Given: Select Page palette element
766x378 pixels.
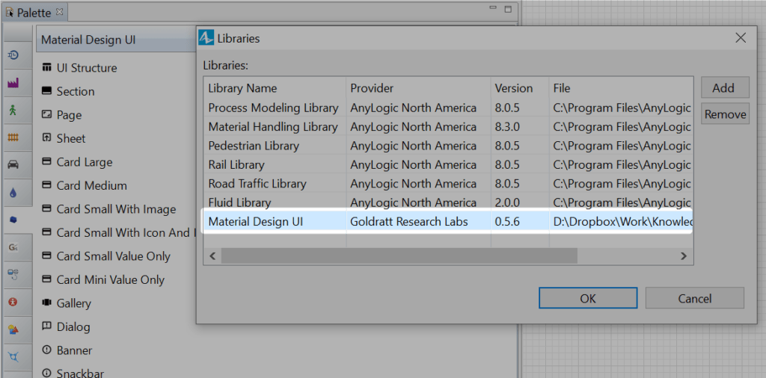Looking at the screenshot, I should [x=62, y=115].
